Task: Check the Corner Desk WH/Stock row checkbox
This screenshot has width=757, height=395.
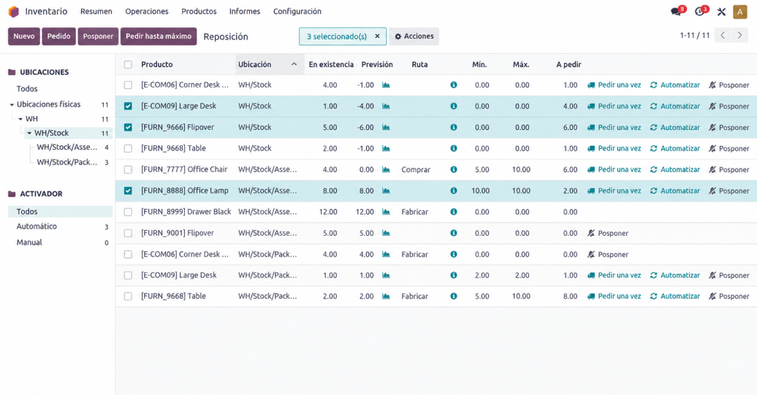Action: tap(128, 85)
